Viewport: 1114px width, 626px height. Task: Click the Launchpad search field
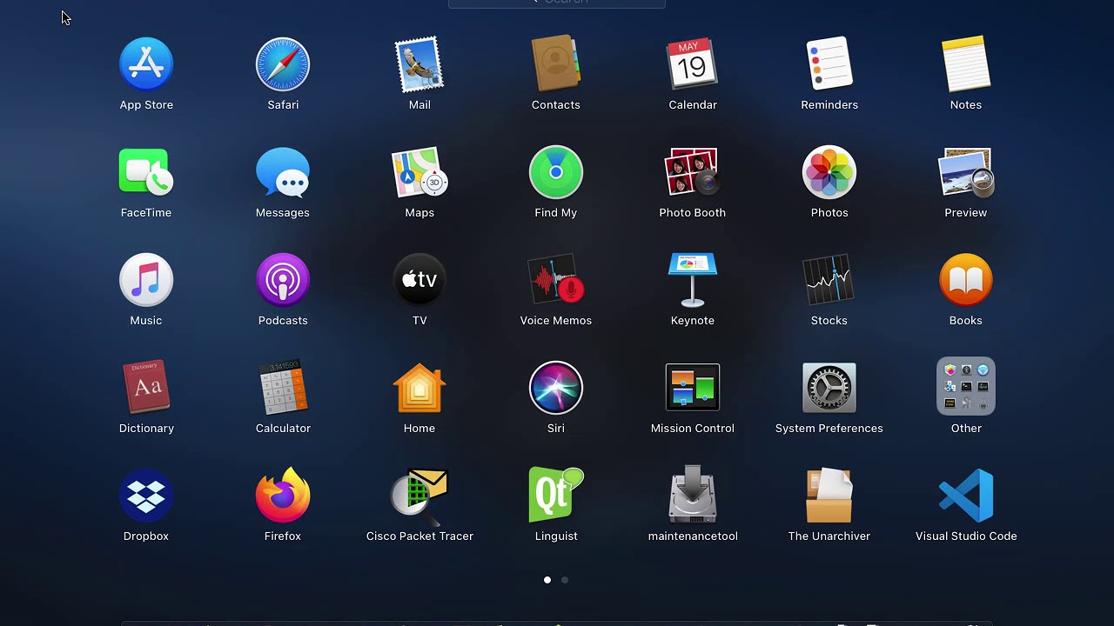[x=557, y=3]
